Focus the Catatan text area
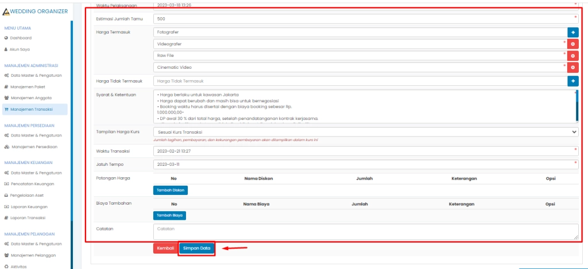 pyautogui.click(x=366, y=232)
